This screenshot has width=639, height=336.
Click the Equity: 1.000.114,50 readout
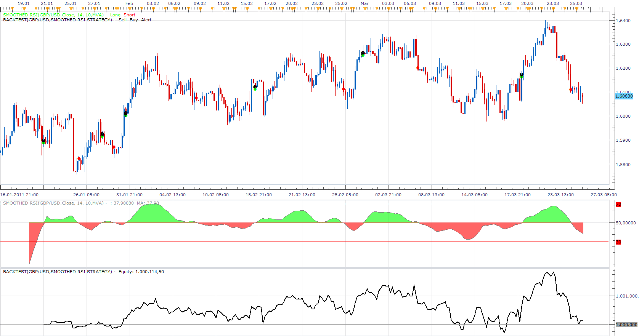[x=141, y=272]
